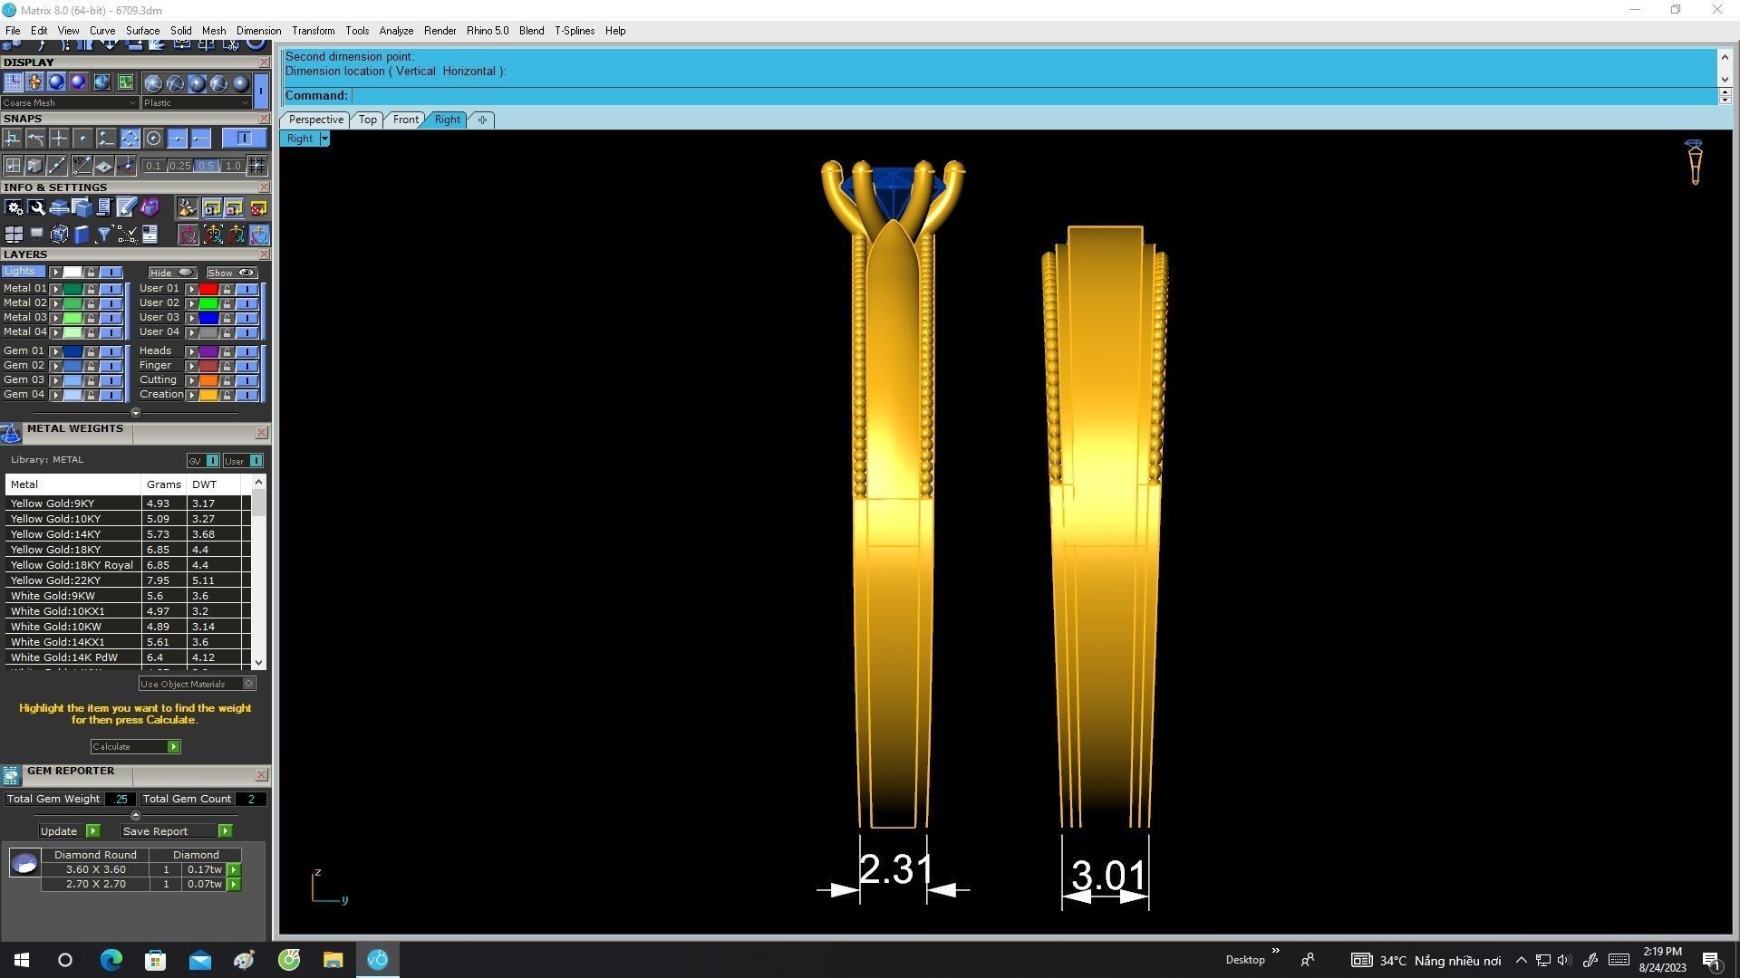Open the Right viewport dropdown arrow
This screenshot has width=1740, height=978.
pyautogui.click(x=324, y=139)
